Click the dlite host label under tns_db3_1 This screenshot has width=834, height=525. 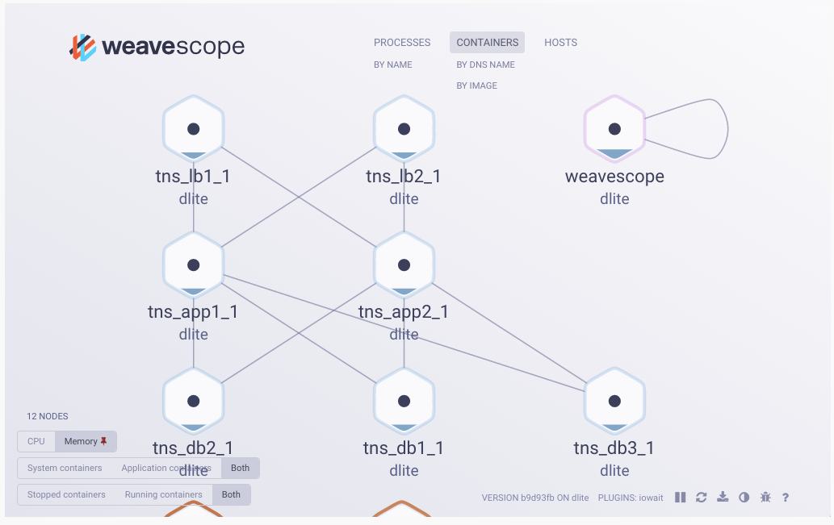point(614,471)
